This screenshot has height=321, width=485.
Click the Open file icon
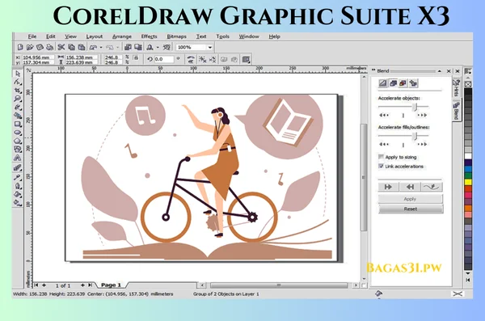pyautogui.click(x=30, y=47)
